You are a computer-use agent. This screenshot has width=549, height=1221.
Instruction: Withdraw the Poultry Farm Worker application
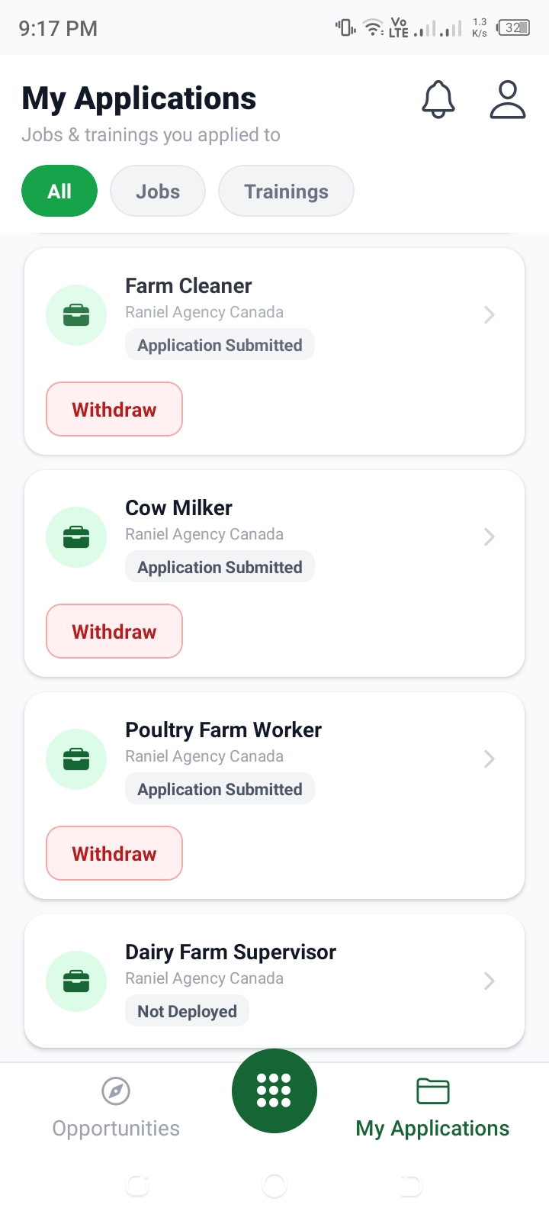(114, 853)
